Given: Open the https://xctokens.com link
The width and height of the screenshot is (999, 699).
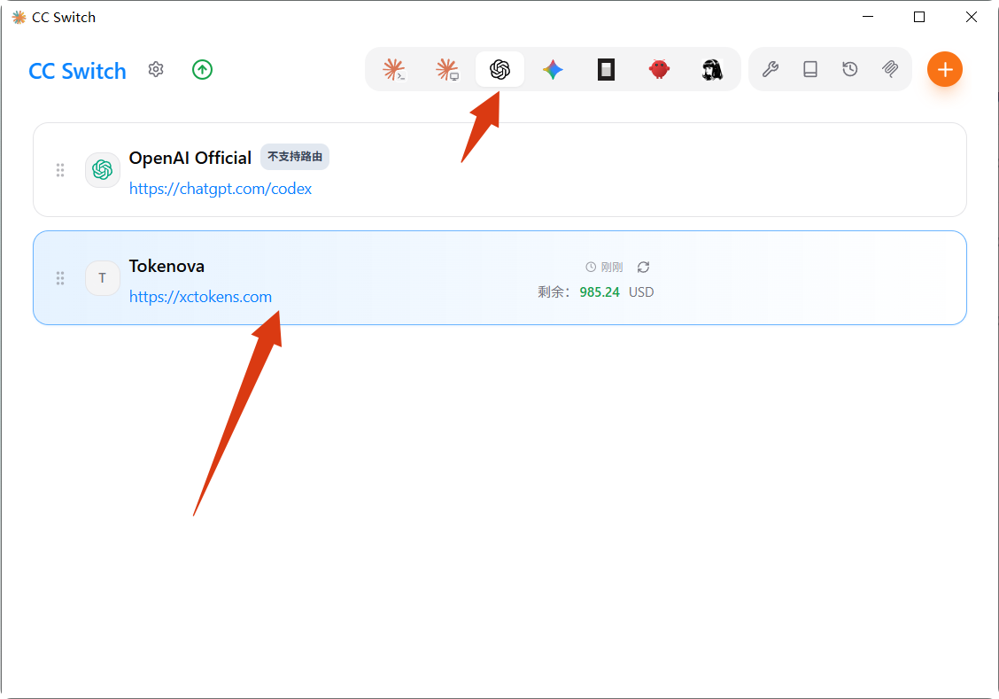Looking at the screenshot, I should point(201,297).
